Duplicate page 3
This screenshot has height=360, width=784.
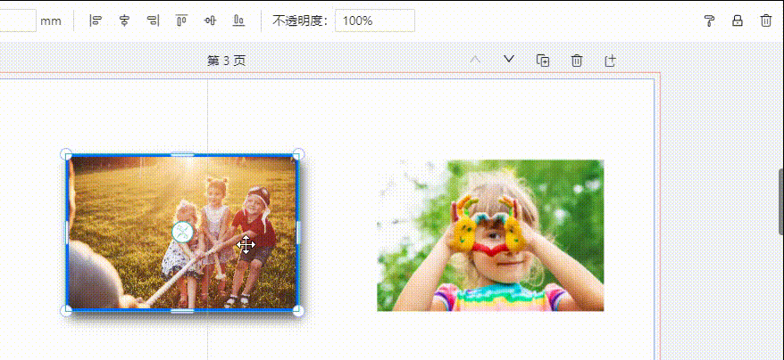click(x=543, y=61)
